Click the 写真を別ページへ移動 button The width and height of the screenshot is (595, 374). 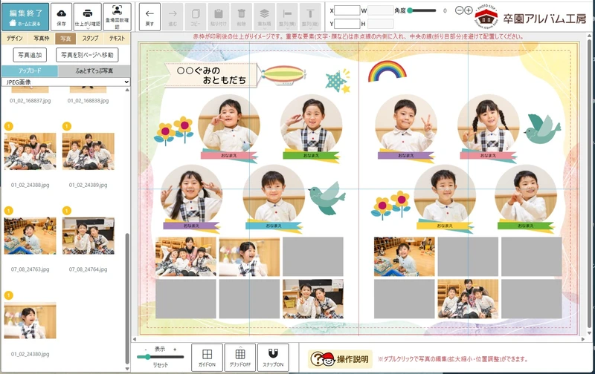coord(87,55)
